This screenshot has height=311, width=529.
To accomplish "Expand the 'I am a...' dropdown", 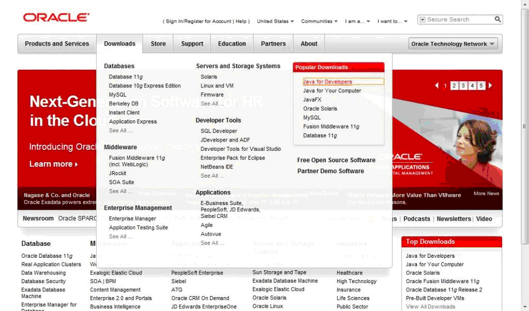I will tap(357, 21).
